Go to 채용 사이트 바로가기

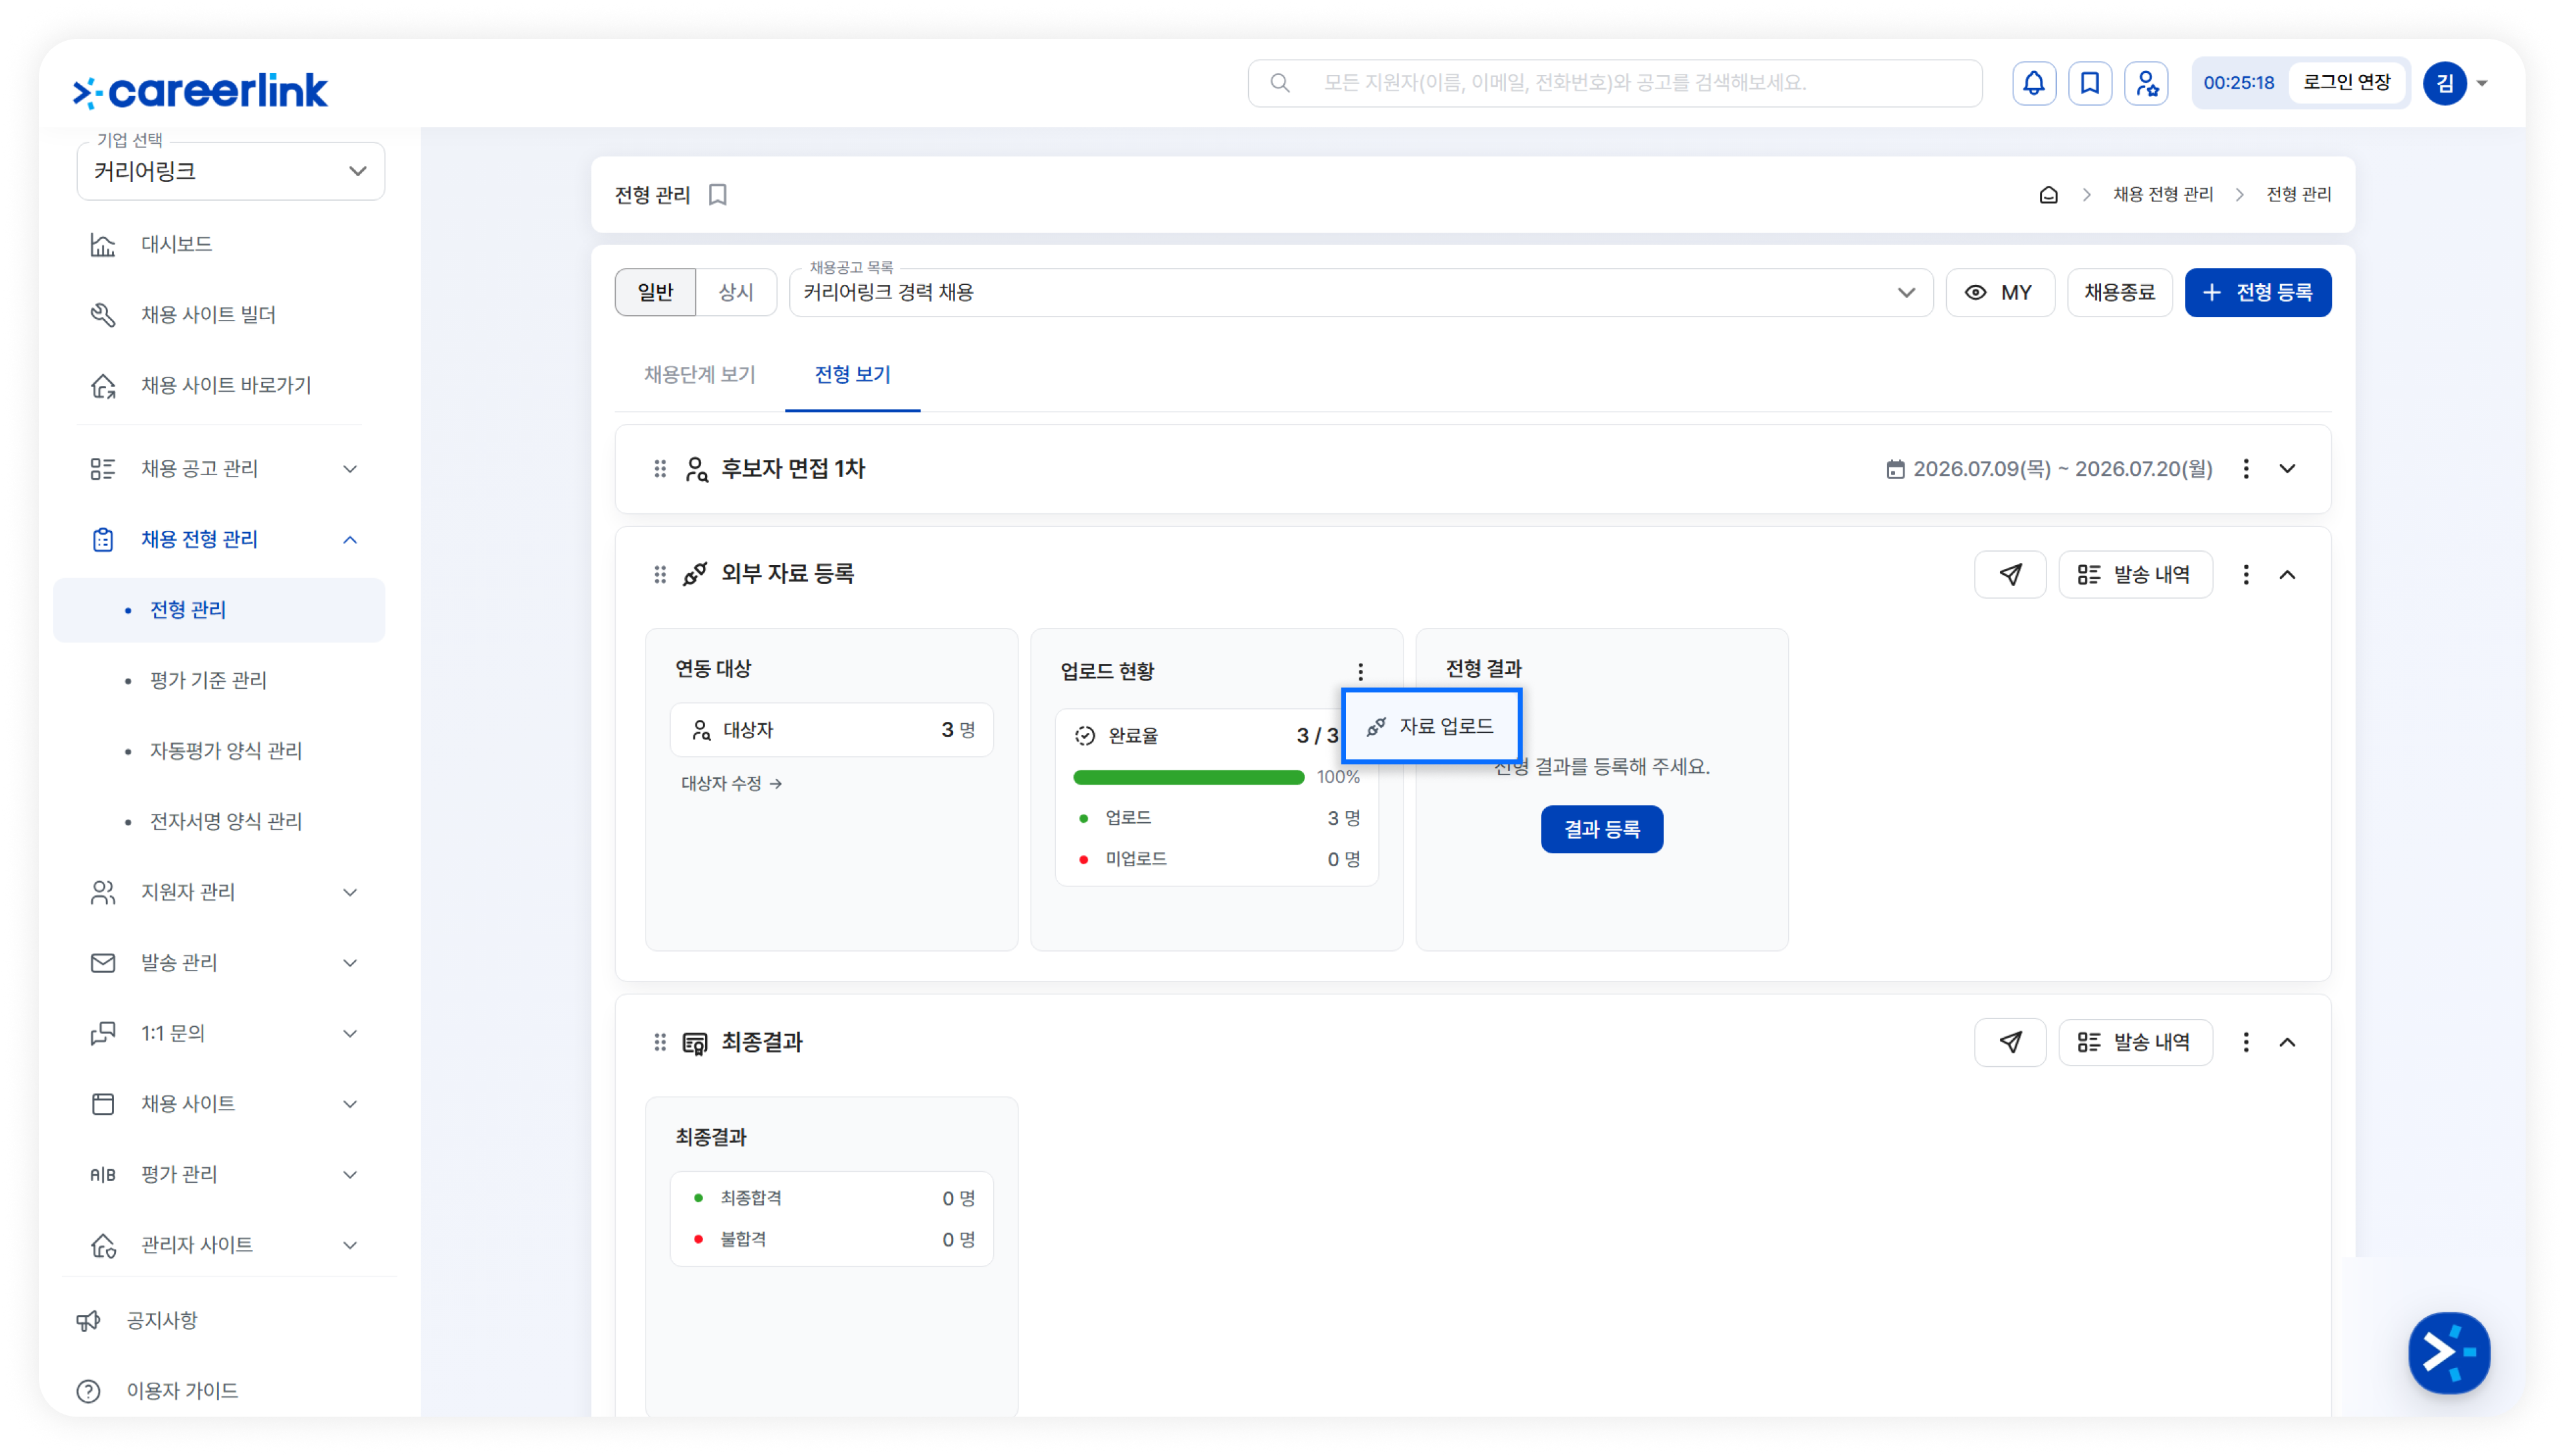[x=225, y=385]
